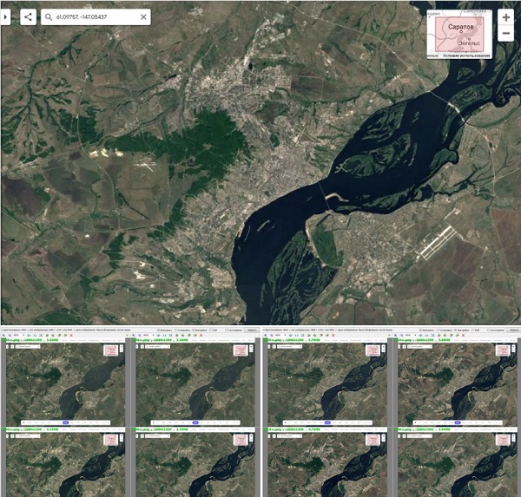Click zoom-in magnifier in right window's first toolbar
The image size is (521, 497).
click(x=266, y=336)
